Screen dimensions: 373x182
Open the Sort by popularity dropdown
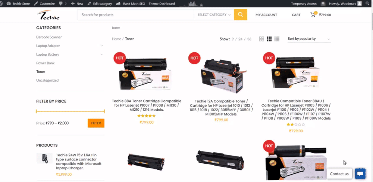click(309, 39)
